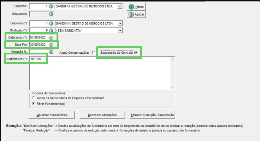Screen dimensions: 260x141
Task: Open calendar picker for Data Fim
Action: (51, 45)
